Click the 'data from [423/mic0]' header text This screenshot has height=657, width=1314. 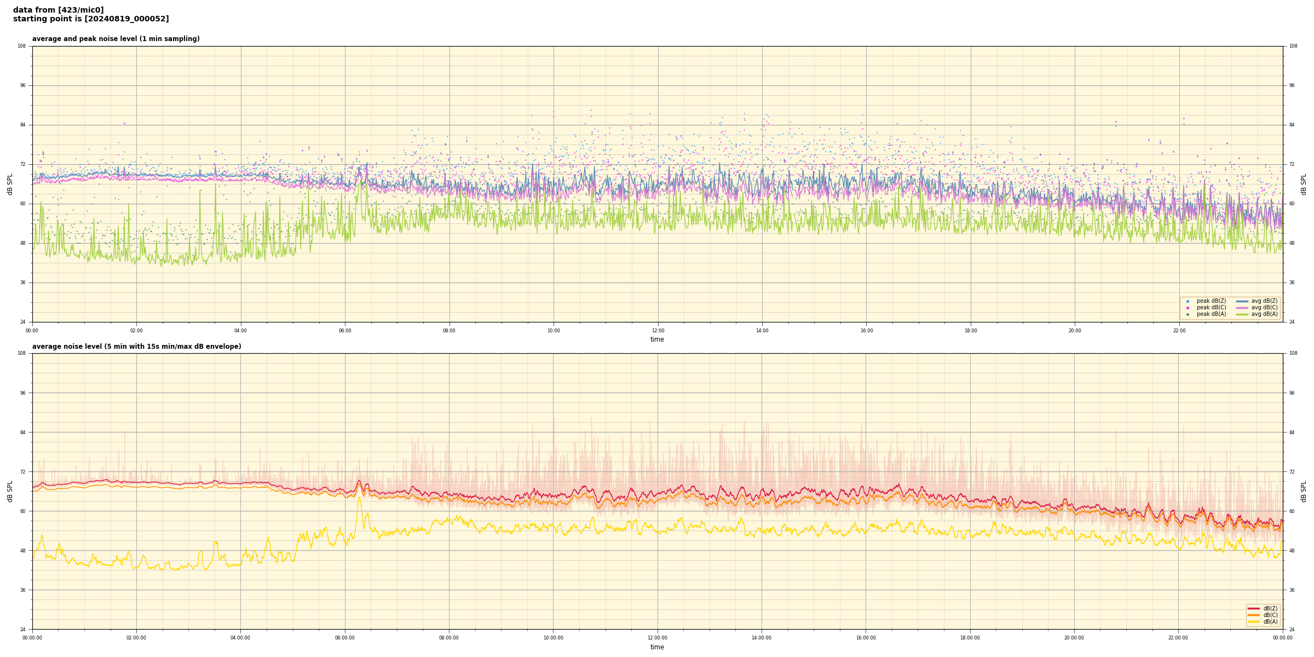58,10
